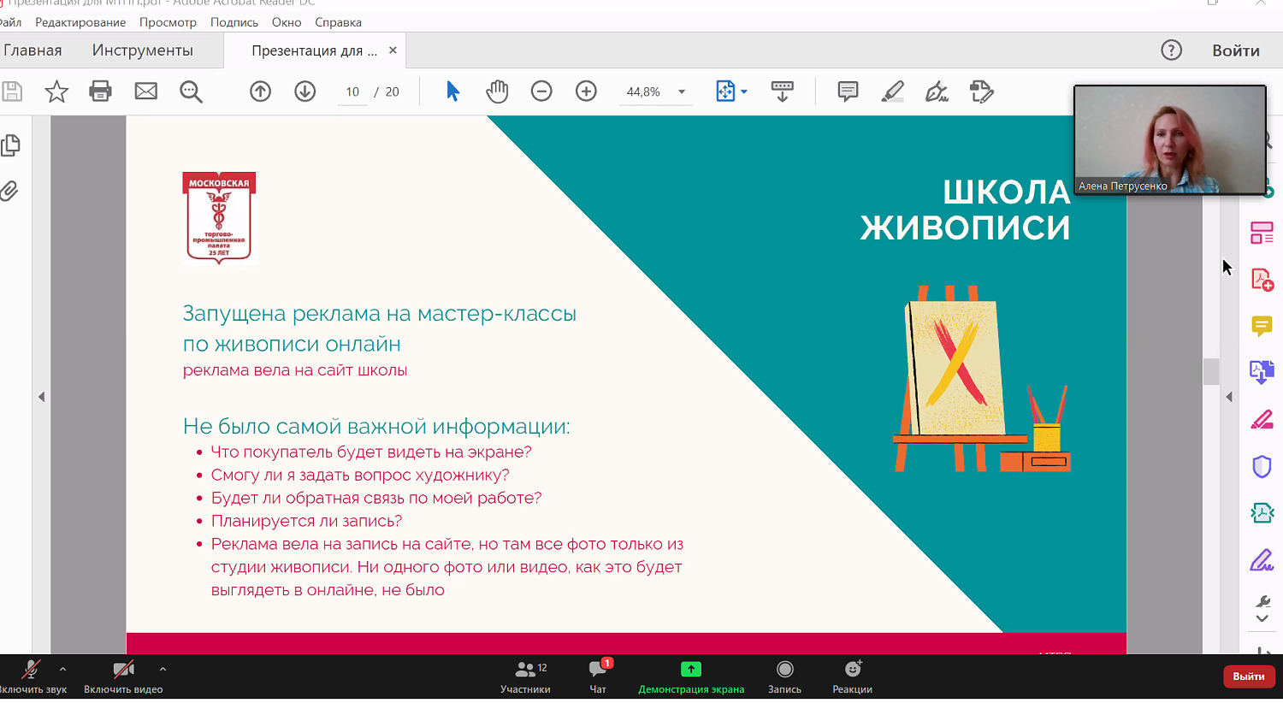Open the 44,8% zoom level dropdown

[x=655, y=92]
